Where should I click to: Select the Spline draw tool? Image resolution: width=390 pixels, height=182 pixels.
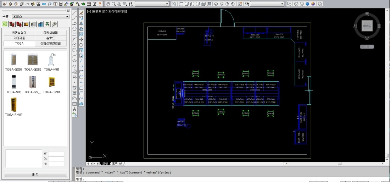(74, 55)
